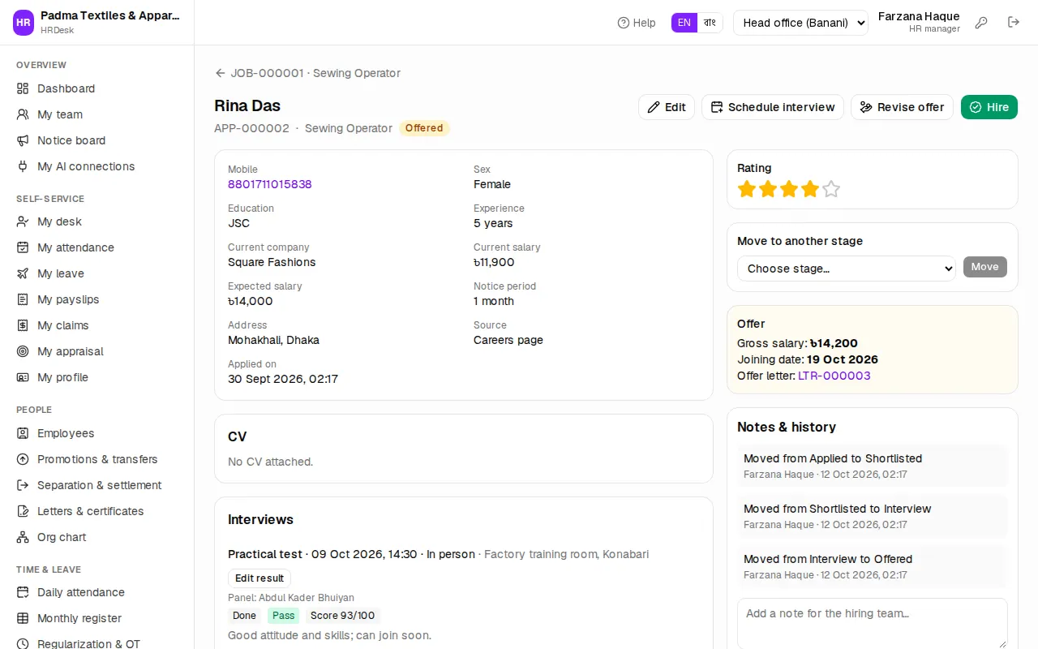The width and height of the screenshot is (1038, 649).
Task: Open the Head office (Banani) dropdown
Action: pos(800,23)
